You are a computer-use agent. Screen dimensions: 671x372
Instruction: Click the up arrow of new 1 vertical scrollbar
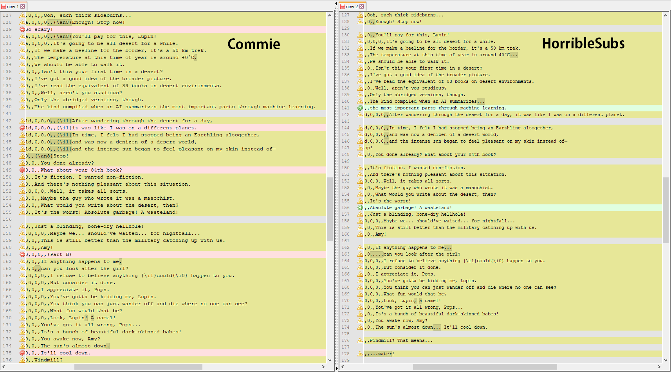(330, 15)
